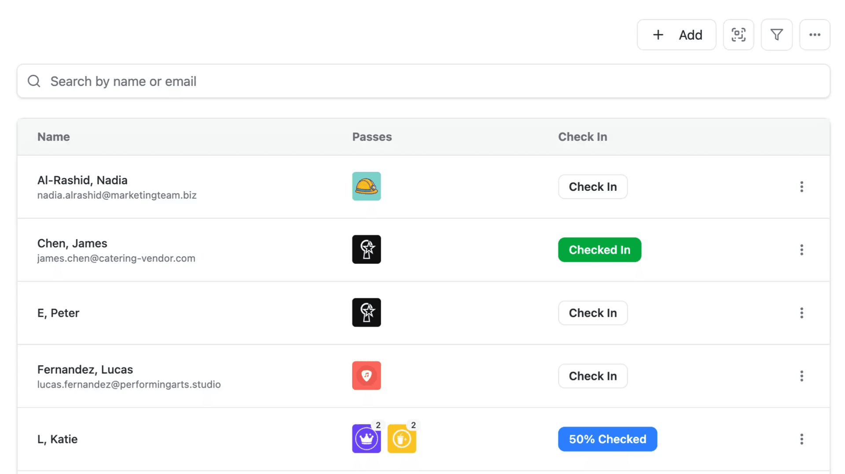This screenshot has width=845, height=474.
Task: Open row options for James Chen
Action: (x=801, y=250)
